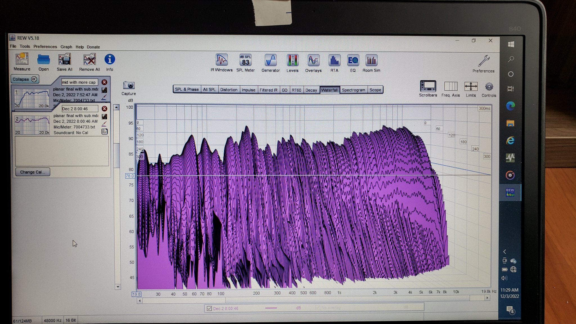Change trace colour icon for measurement 2

[x=104, y=123]
